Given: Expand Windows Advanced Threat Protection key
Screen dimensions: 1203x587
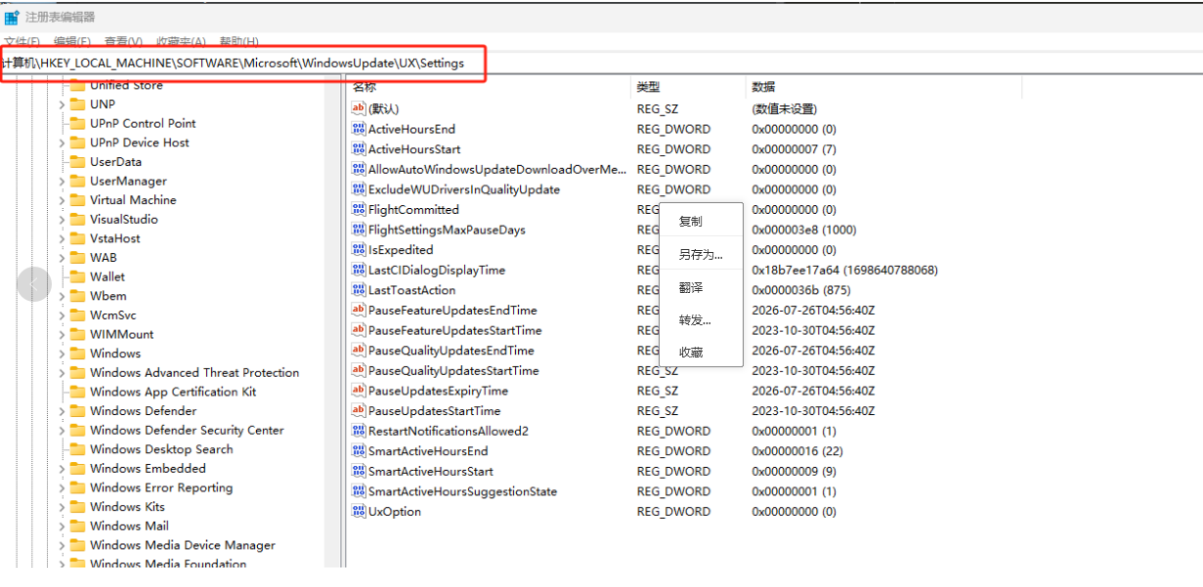Looking at the screenshot, I should coord(62,373).
